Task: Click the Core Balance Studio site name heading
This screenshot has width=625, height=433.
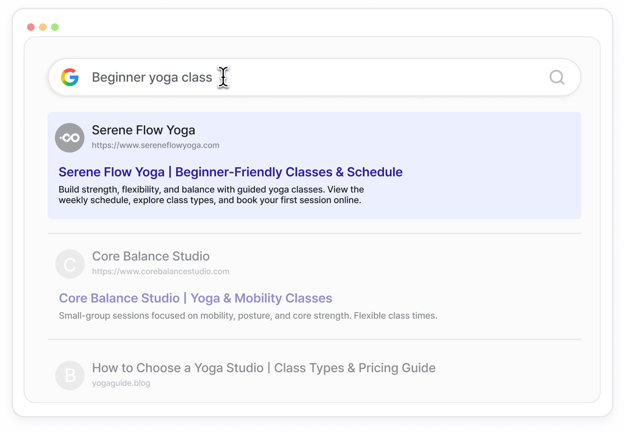Action: (x=151, y=256)
